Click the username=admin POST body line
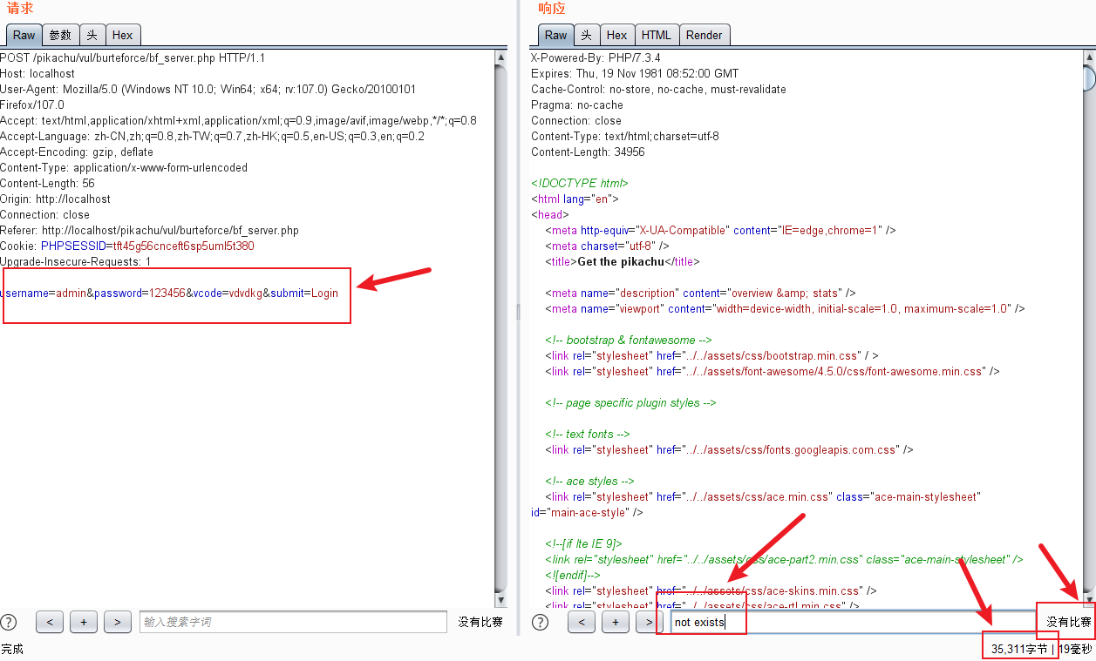The height and width of the screenshot is (661, 1096). point(169,293)
